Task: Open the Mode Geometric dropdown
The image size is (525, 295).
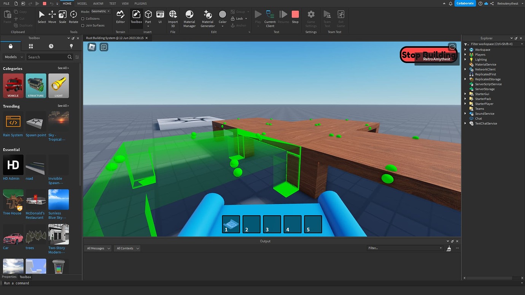Action: tap(99, 11)
